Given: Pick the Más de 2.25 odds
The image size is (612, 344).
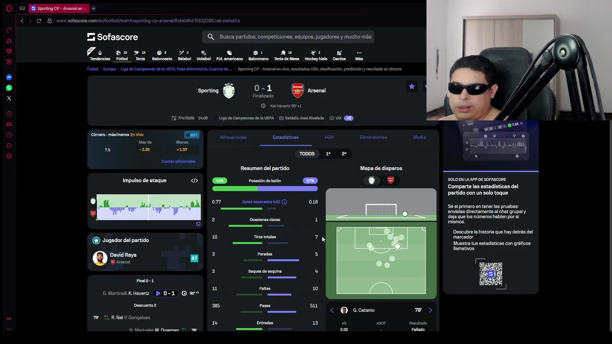Looking at the screenshot, I should coord(145,150).
